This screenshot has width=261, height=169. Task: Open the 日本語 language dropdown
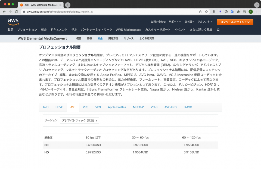tap(188, 21)
